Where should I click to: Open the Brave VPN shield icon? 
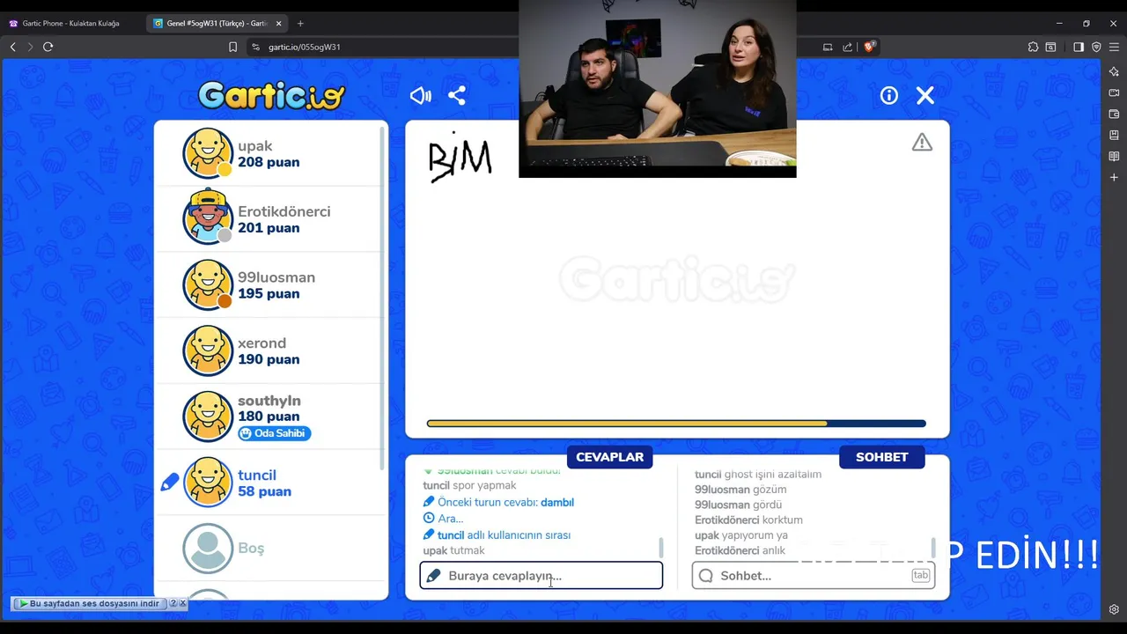tap(1096, 47)
